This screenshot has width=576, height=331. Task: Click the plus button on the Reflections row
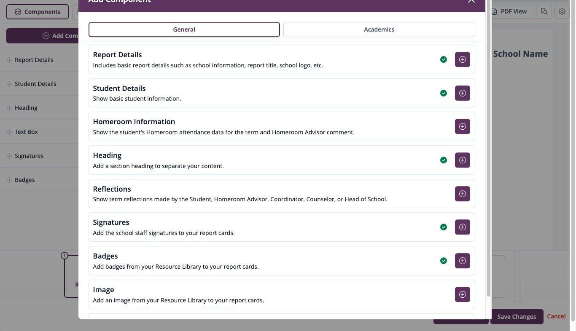(x=462, y=194)
